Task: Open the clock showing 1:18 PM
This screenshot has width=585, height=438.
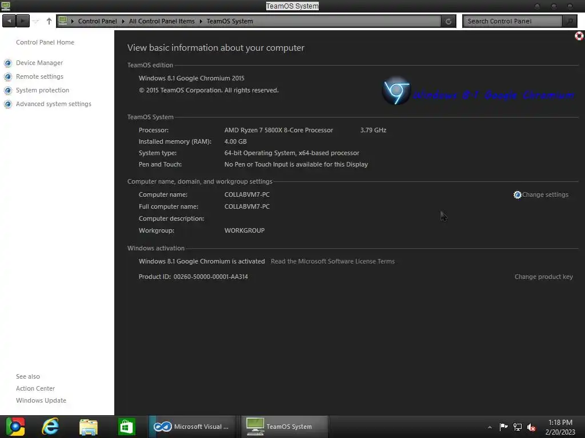Action: pos(560,427)
